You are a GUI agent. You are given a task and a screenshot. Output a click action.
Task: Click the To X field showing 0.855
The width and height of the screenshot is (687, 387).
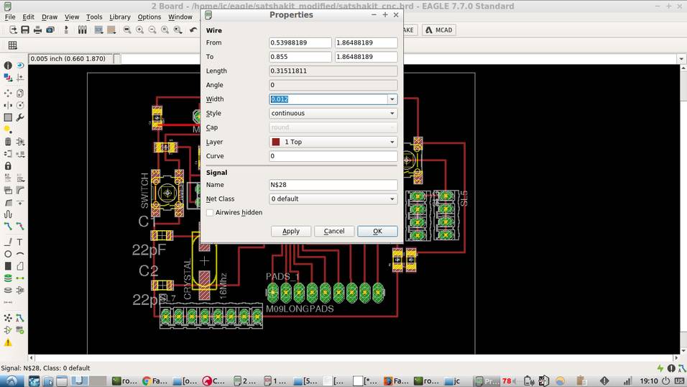point(300,57)
